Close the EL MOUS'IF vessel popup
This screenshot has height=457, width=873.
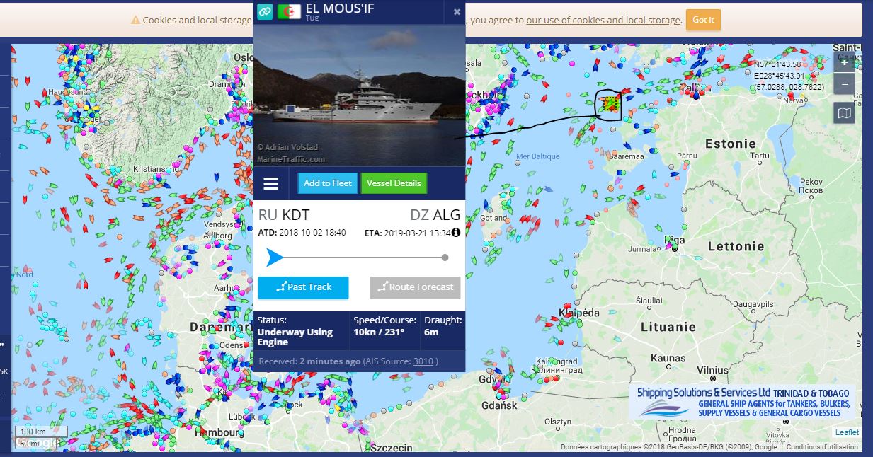click(457, 12)
